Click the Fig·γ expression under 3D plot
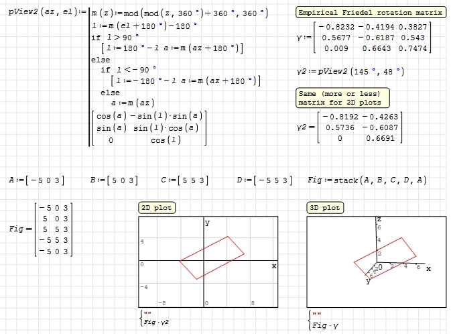 click(x=322, y=325)
